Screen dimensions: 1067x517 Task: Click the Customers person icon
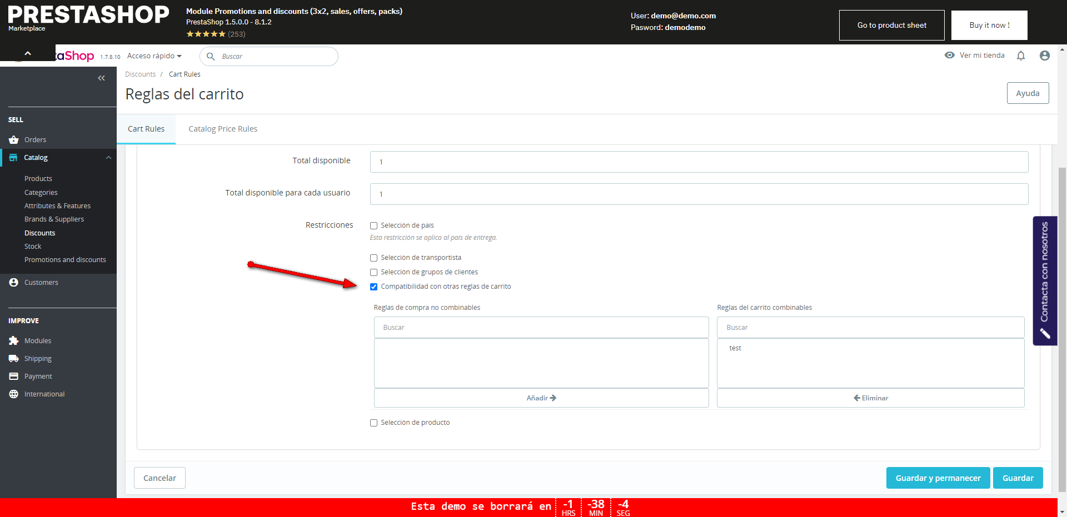pyautogui.click(x=14, y=282)
